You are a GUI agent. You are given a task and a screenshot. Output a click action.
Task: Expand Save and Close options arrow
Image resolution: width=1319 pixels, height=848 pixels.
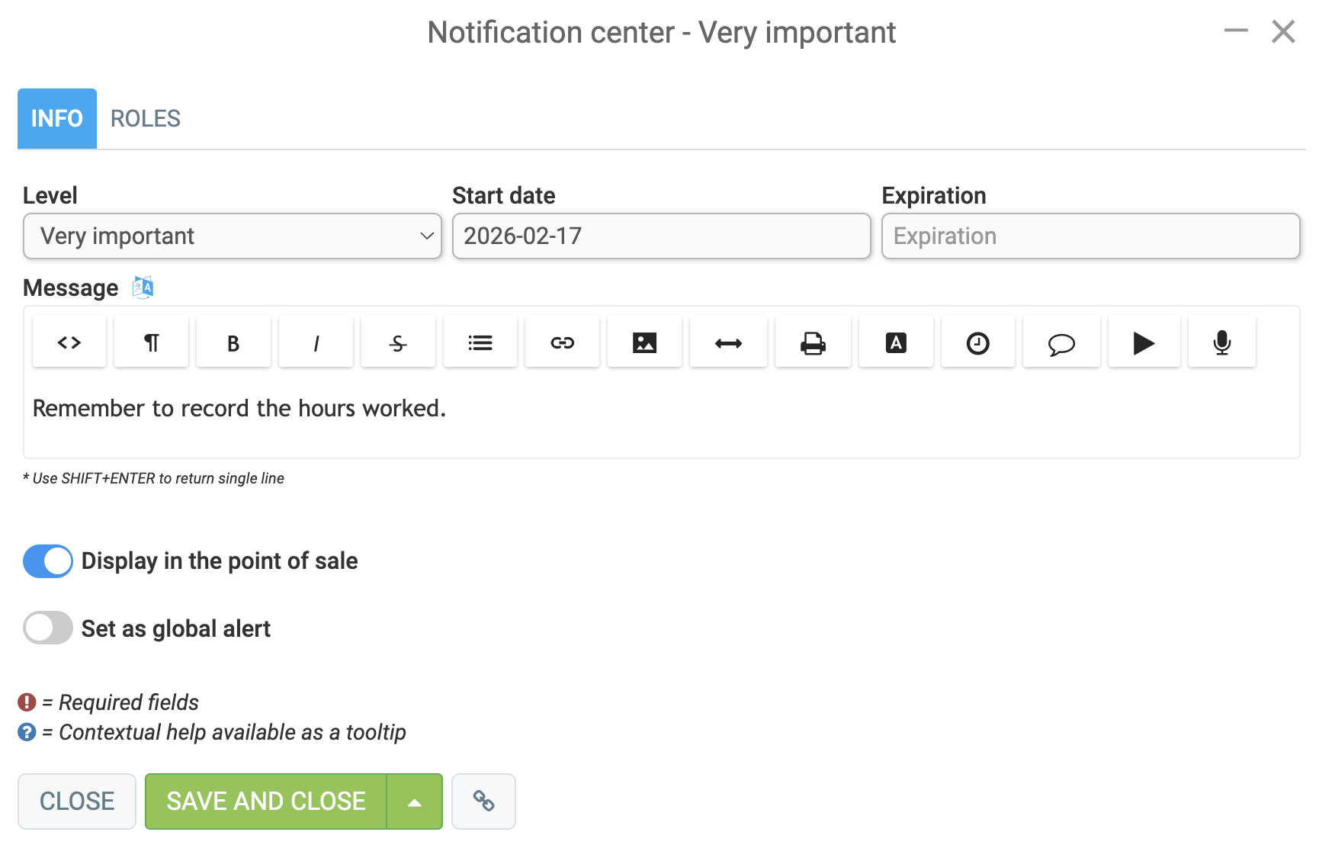coord(415,801)
